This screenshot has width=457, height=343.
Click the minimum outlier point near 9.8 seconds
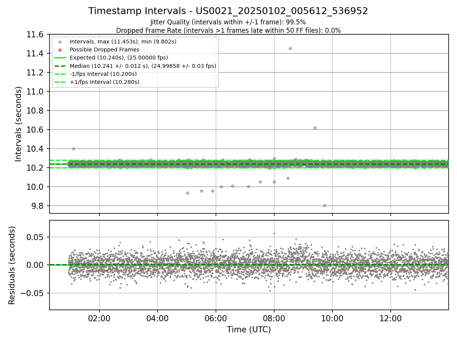(324, 205)
